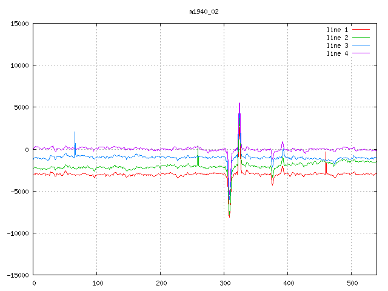Select the line 3 legend label
This screenshot has height=291, width=388.
(x=337, y=45)
